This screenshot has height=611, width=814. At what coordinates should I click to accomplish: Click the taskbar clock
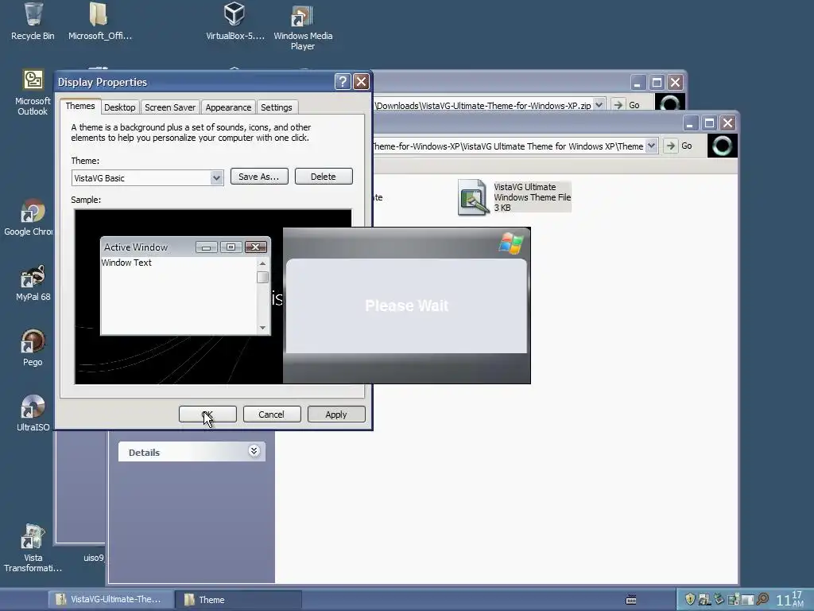point(790,599)
